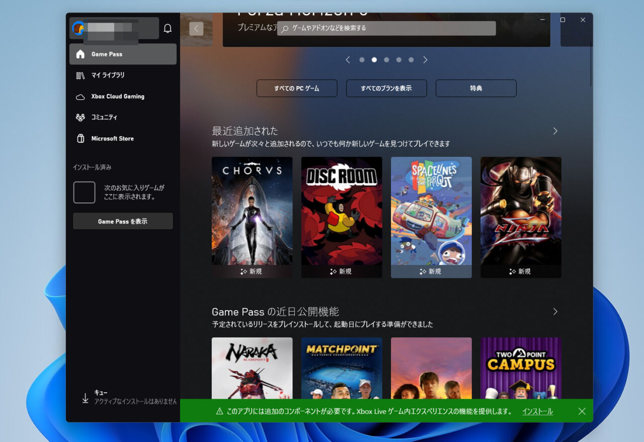The image size is (644, 442).
Task: Click the user profile avatar
Action: 78,28
